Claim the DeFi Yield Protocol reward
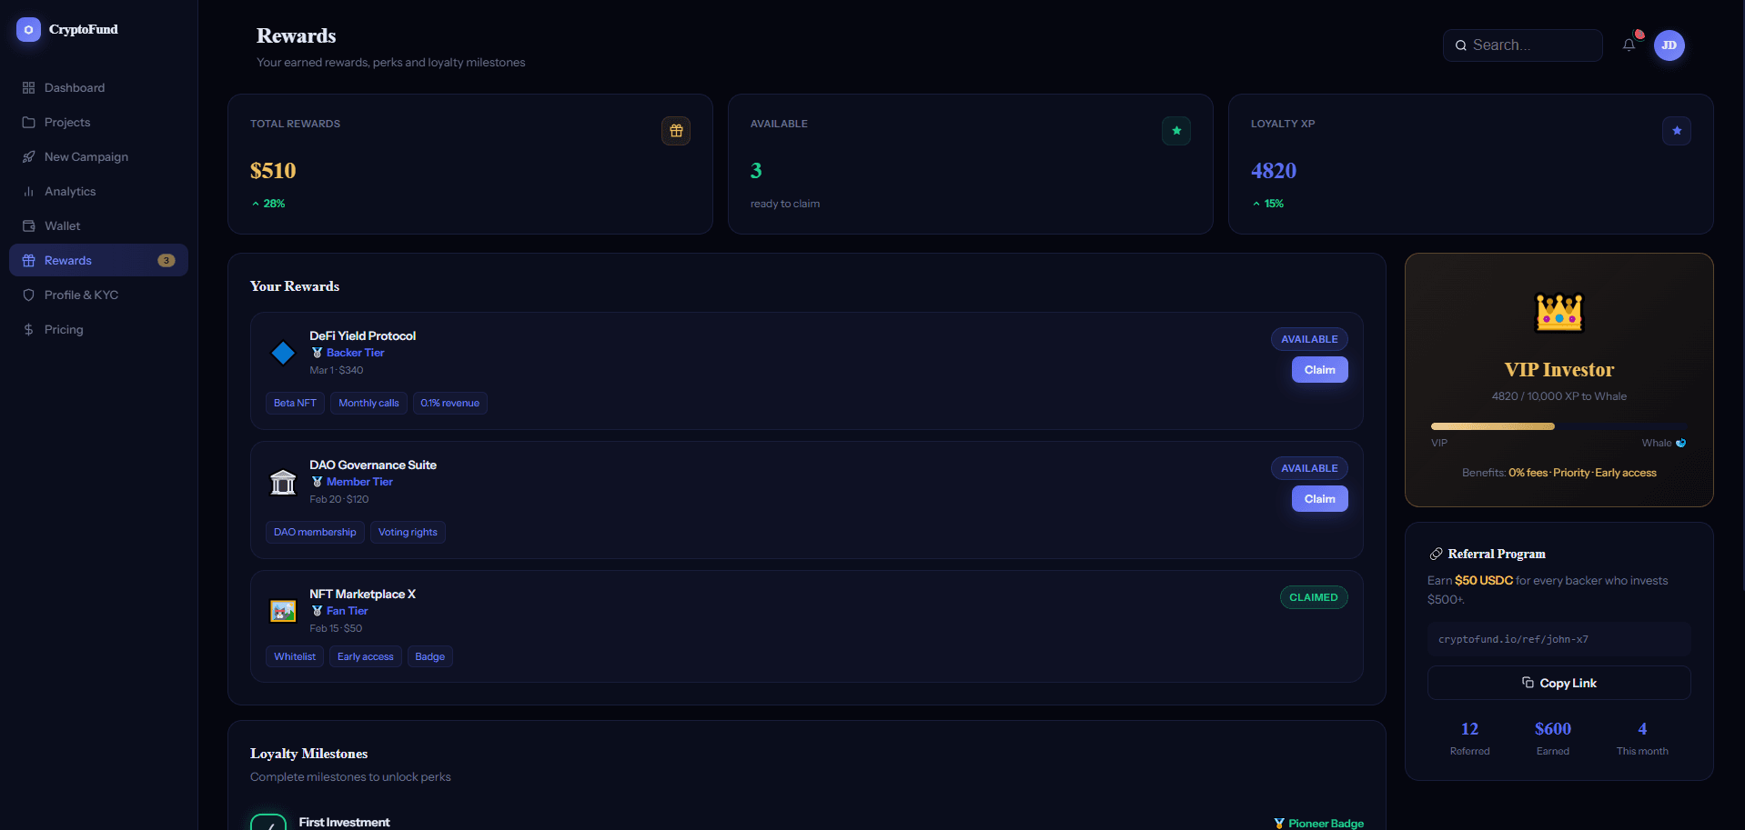Image resolution: width=1745 pixels, height=830 pixels. click(1319, 369)
